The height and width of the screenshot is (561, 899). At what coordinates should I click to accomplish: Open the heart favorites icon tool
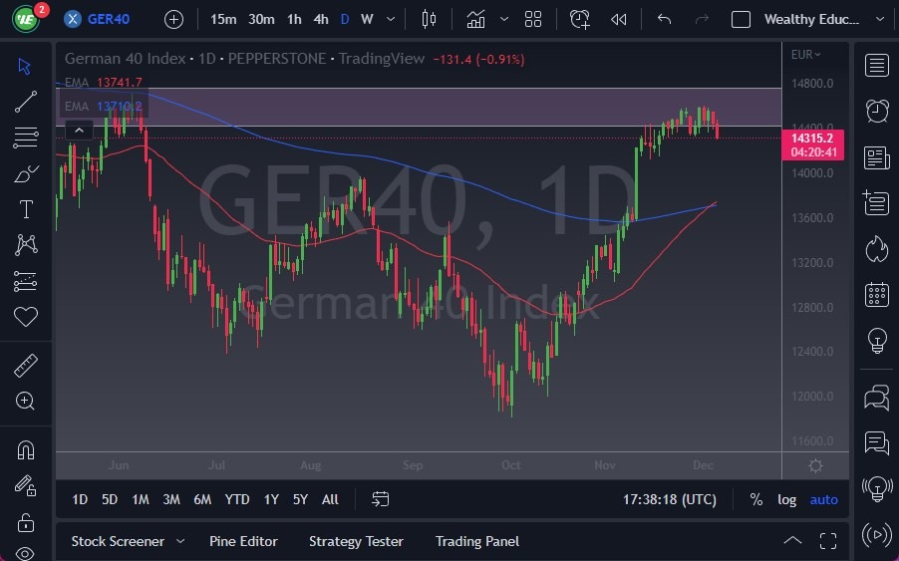(25, 317)
